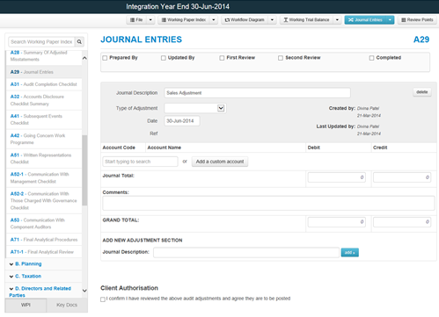Image resolution: width=439 pixels, height=317 pixels.
Task: Open the File toolbar button
Action: 136,20
